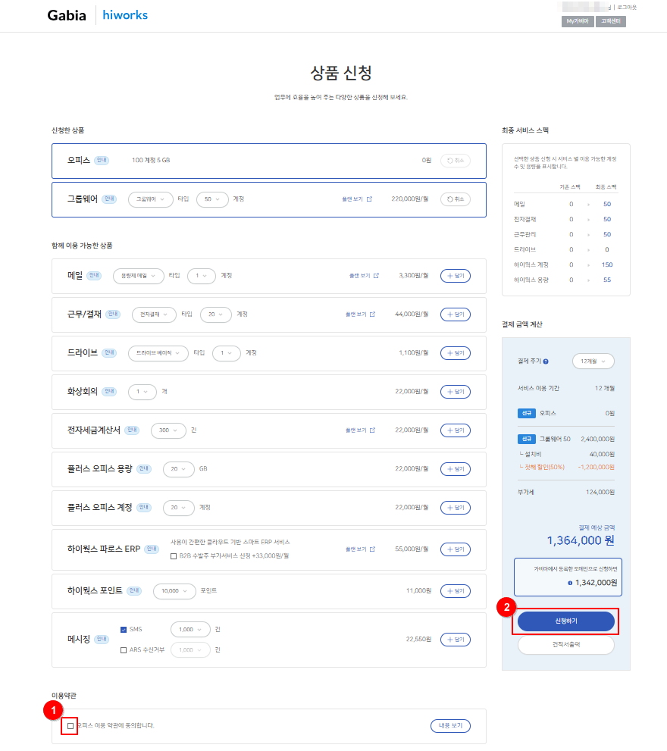Open 플랜 보기 external link for 그룹웨어
667x751 pixels.
[357, 199]
